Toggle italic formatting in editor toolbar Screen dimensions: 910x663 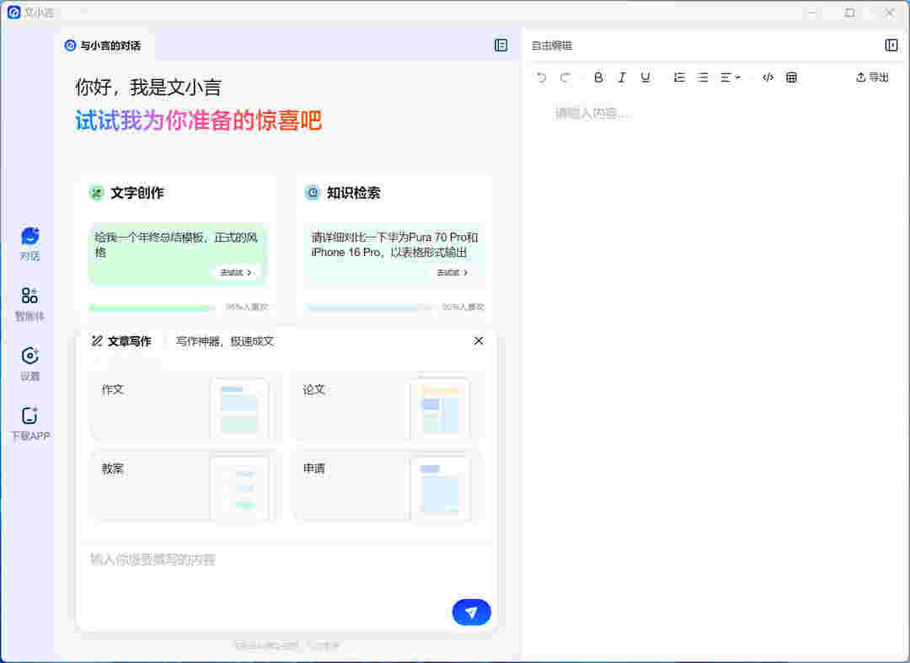(622, 78)
